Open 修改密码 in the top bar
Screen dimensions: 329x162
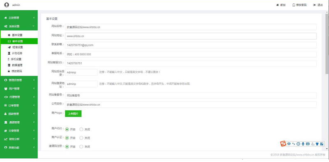[299, 5]
